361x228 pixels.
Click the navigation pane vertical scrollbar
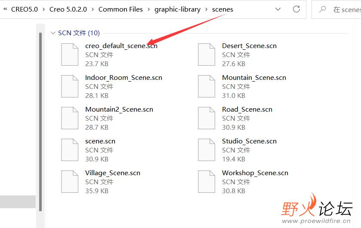(40, 122)
